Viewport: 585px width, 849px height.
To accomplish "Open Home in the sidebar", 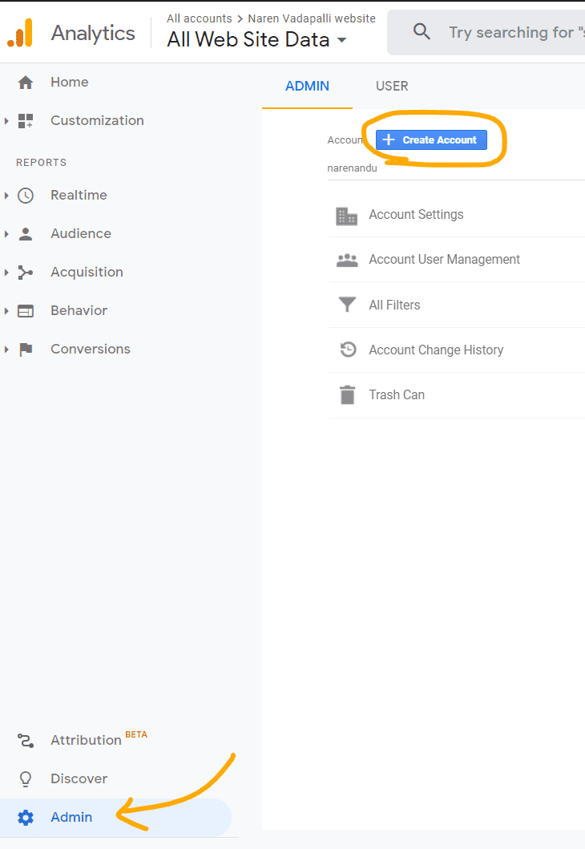I will point(69,82).
